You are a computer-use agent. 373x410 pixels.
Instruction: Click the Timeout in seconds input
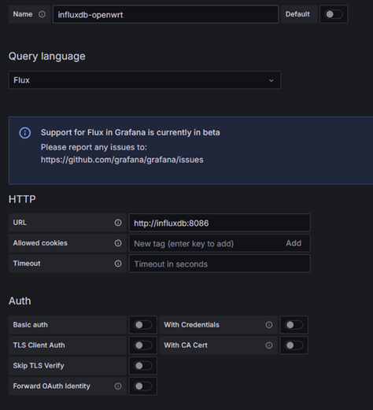click(220, 264)
